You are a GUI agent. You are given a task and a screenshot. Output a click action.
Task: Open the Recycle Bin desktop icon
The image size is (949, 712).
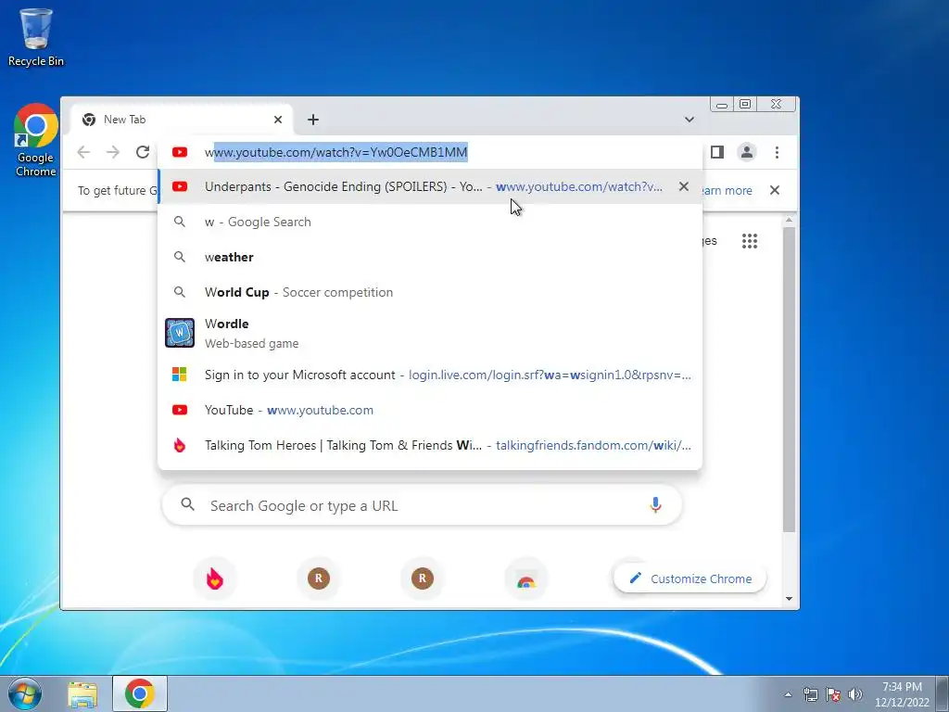click(x=35, y=37)
